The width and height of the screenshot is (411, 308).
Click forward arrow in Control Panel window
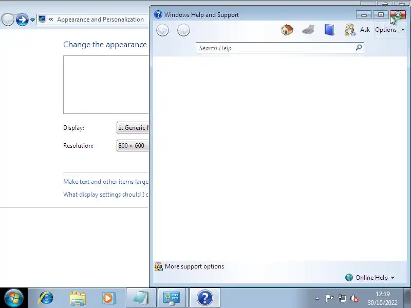[22, 20]
